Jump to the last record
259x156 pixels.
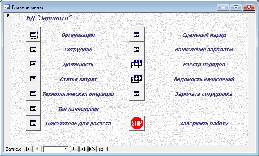[83, 149]
